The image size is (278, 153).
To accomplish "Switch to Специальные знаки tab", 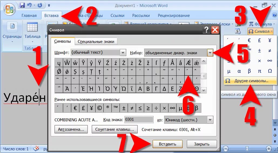I will (96, 42).
